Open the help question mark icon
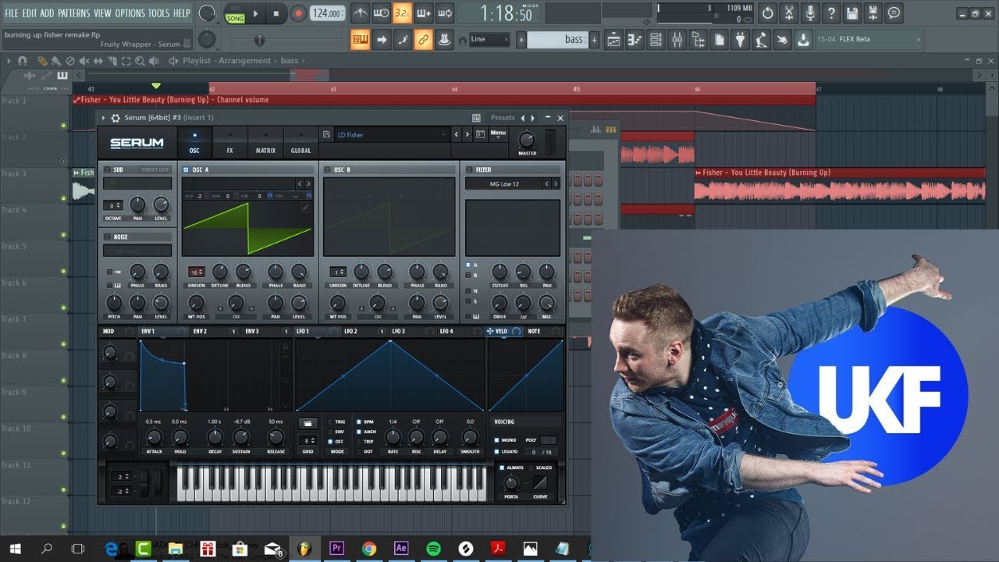The height and width of the screenshot is (562, 999). pyautogui.click(x=831, y=13)
